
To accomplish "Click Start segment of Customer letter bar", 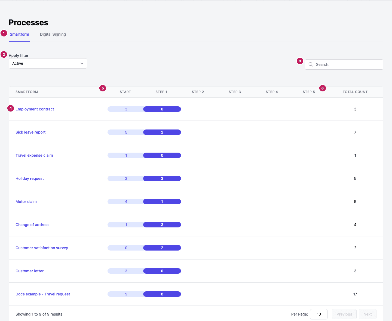I will pyautogui.click(x=126, y=271).
